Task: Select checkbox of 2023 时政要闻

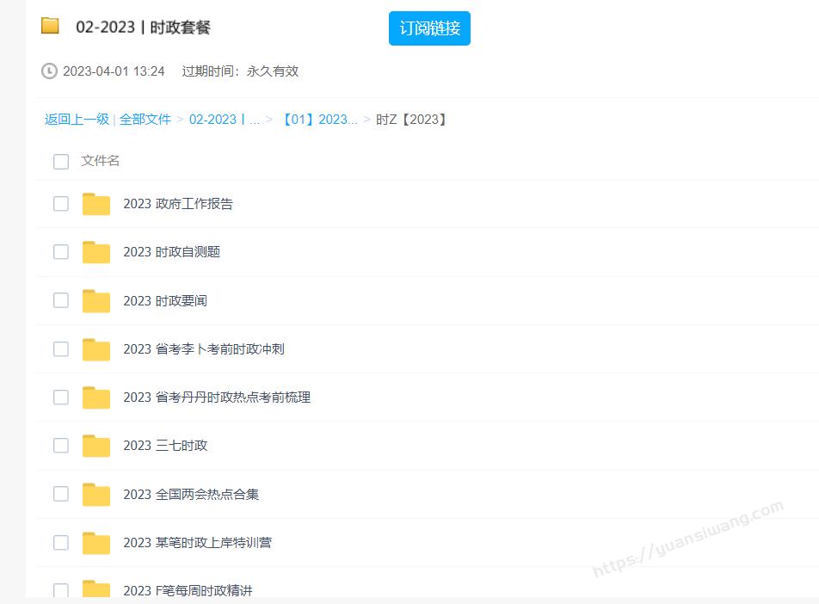Action: (61, 300)
